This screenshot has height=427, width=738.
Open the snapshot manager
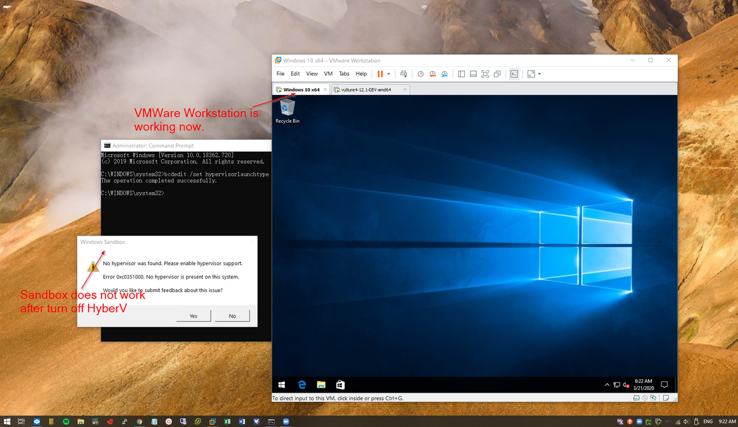click(x=445, y=74)
